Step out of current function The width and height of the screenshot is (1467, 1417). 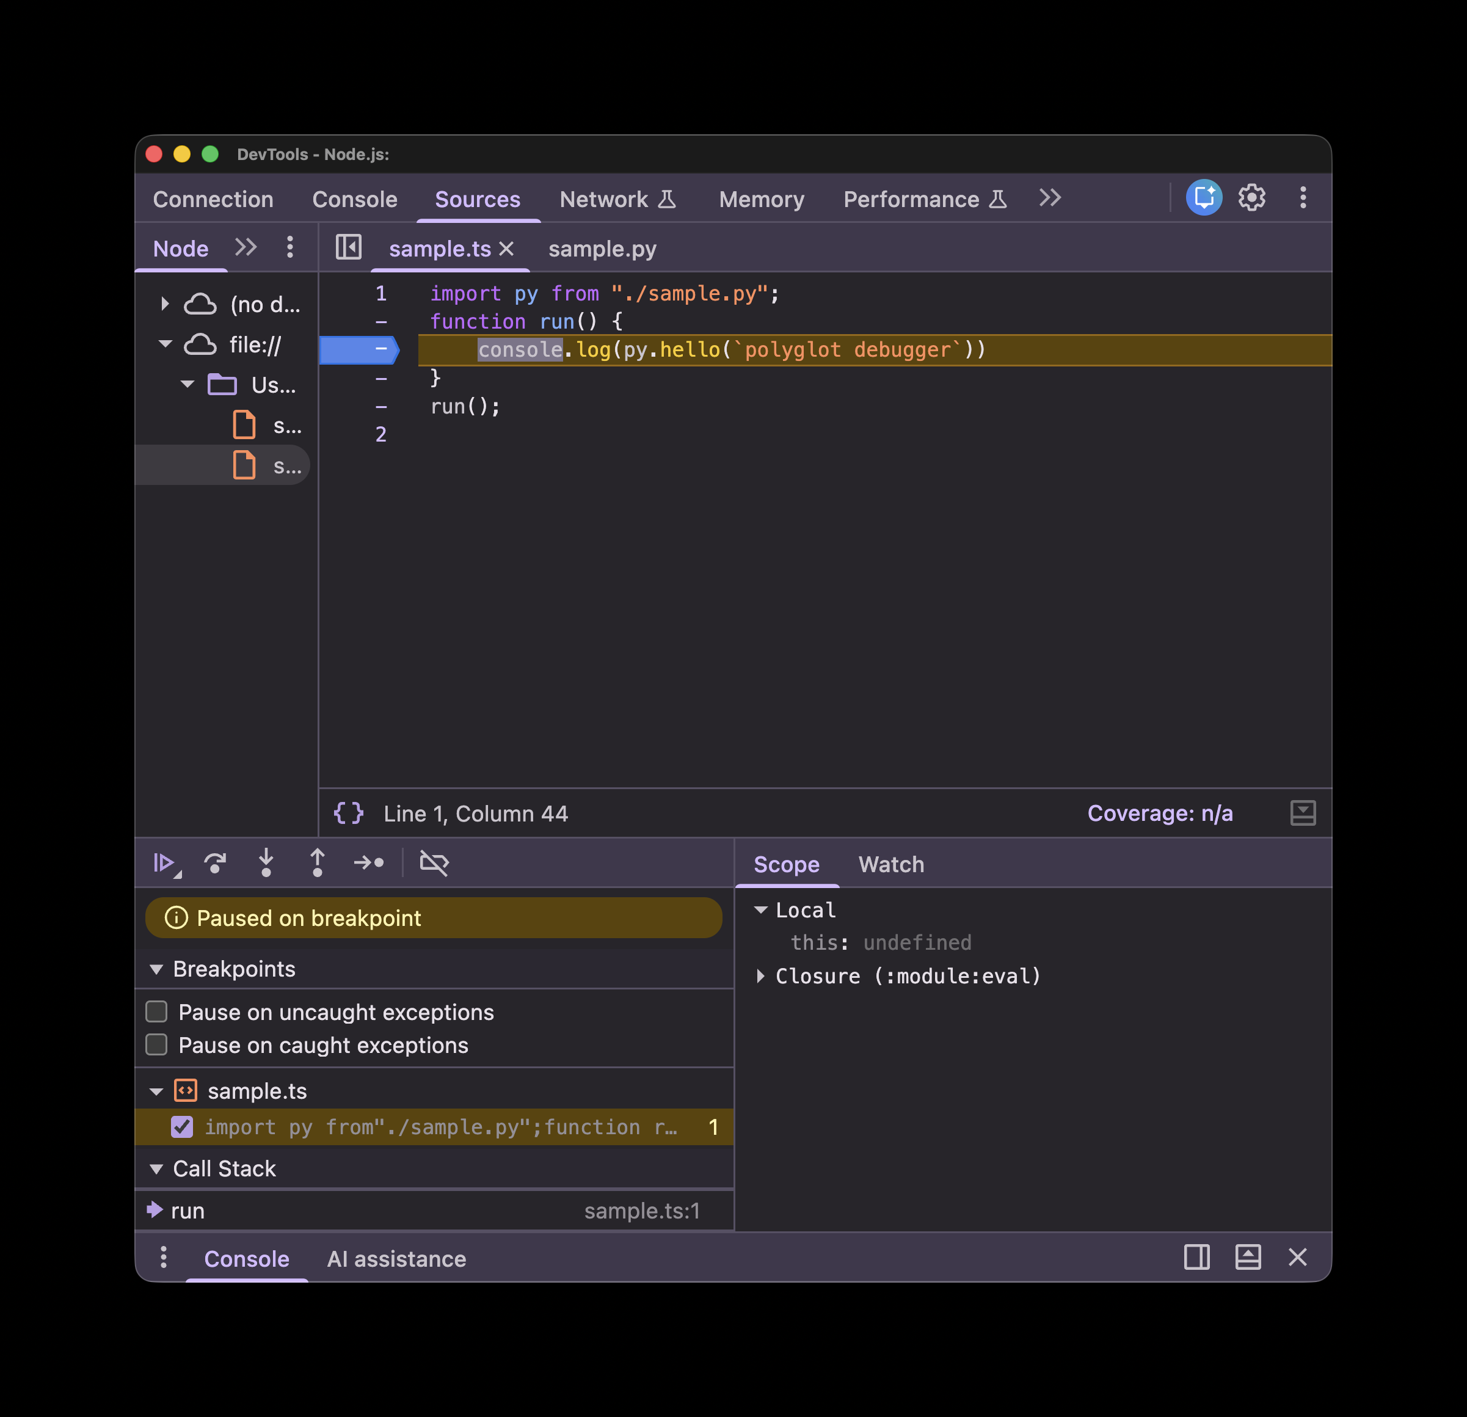click(x=318, y=863)
